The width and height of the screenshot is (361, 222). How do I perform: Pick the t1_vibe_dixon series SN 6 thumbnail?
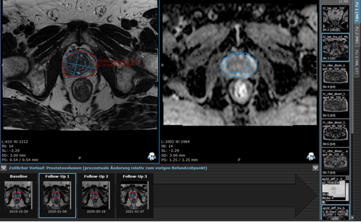coord(335,133)
